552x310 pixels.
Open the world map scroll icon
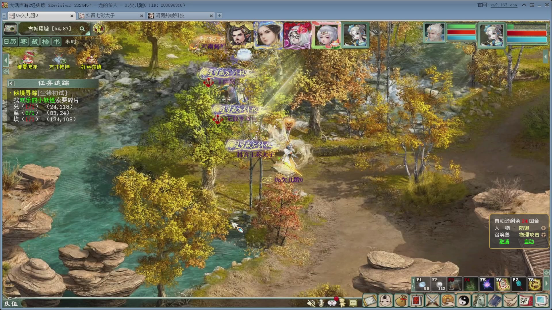pos(10,29)
